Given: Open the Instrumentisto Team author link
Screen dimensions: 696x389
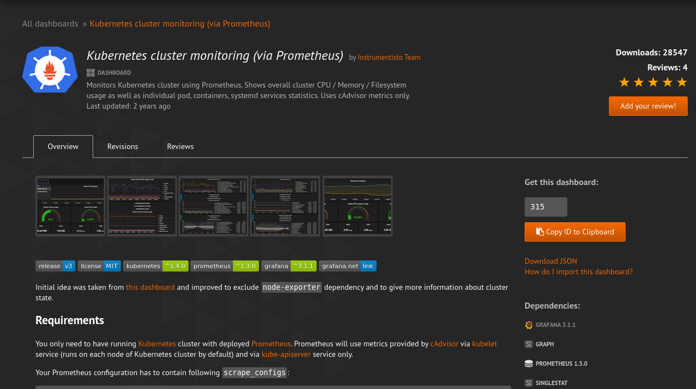Looking at the screenshot, I should point(389,58).
